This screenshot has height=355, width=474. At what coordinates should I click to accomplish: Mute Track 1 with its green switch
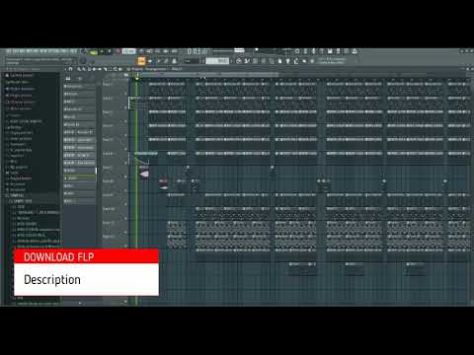tap(125, 95)
